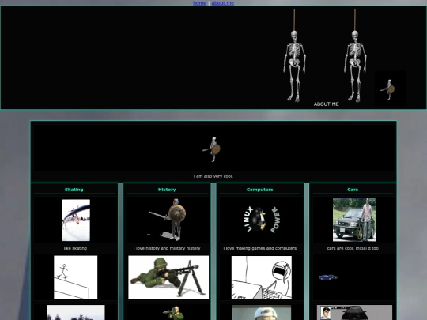Click the 'i like skating' caption
This screenshot has width=427, height=320.
[x=74, y=248]
